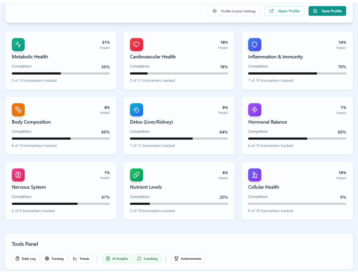Select the Metabolic Health title
358x277 pixels.
coord(30,57)
